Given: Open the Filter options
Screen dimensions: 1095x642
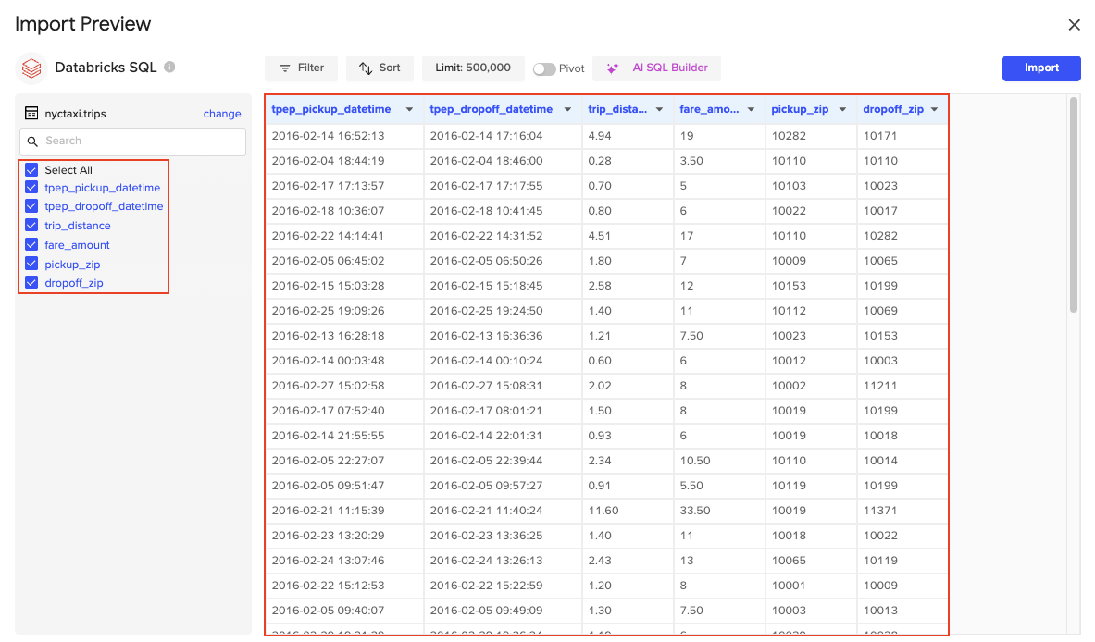Looking at the screenshot, I should click(301, 68).
